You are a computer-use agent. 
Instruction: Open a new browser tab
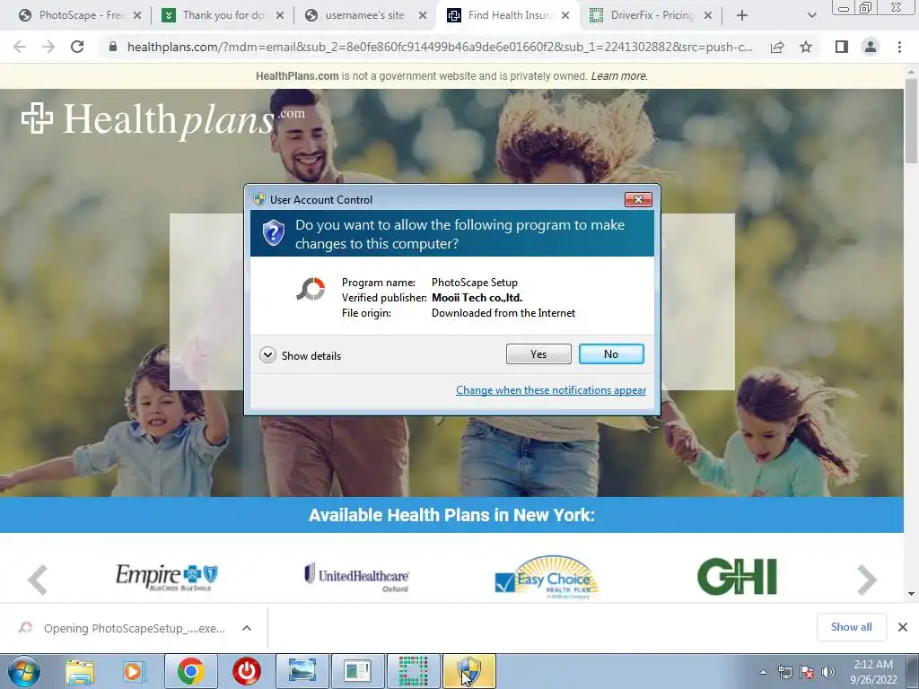click(x=742, y=15)
